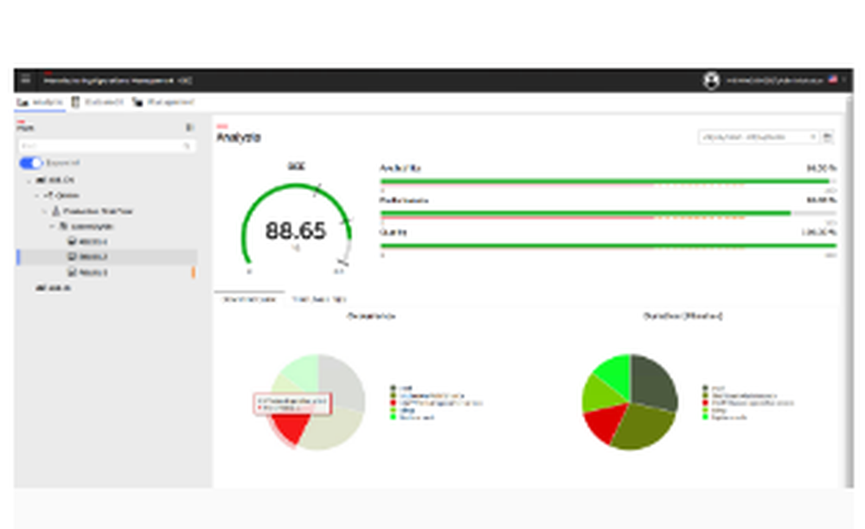Toggle the dark green legend entry of the left pie
865x529 pixels.
(x=401, y=388)
